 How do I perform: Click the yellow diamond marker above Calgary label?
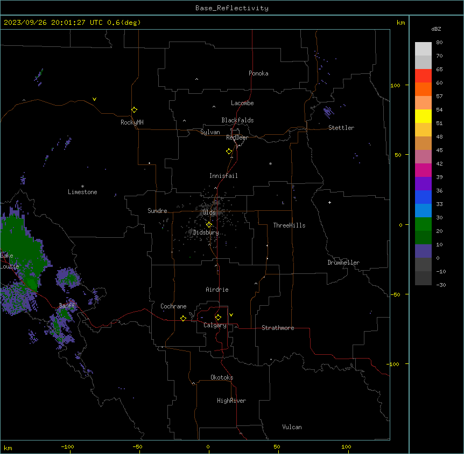218,318
